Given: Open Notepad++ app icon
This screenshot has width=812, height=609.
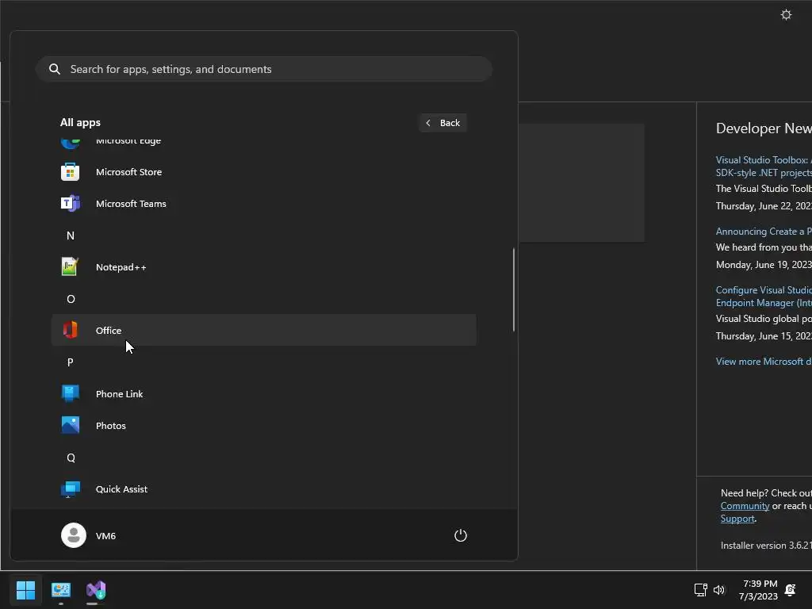Looking at the screenshot, I should click(x=70, y=266).
